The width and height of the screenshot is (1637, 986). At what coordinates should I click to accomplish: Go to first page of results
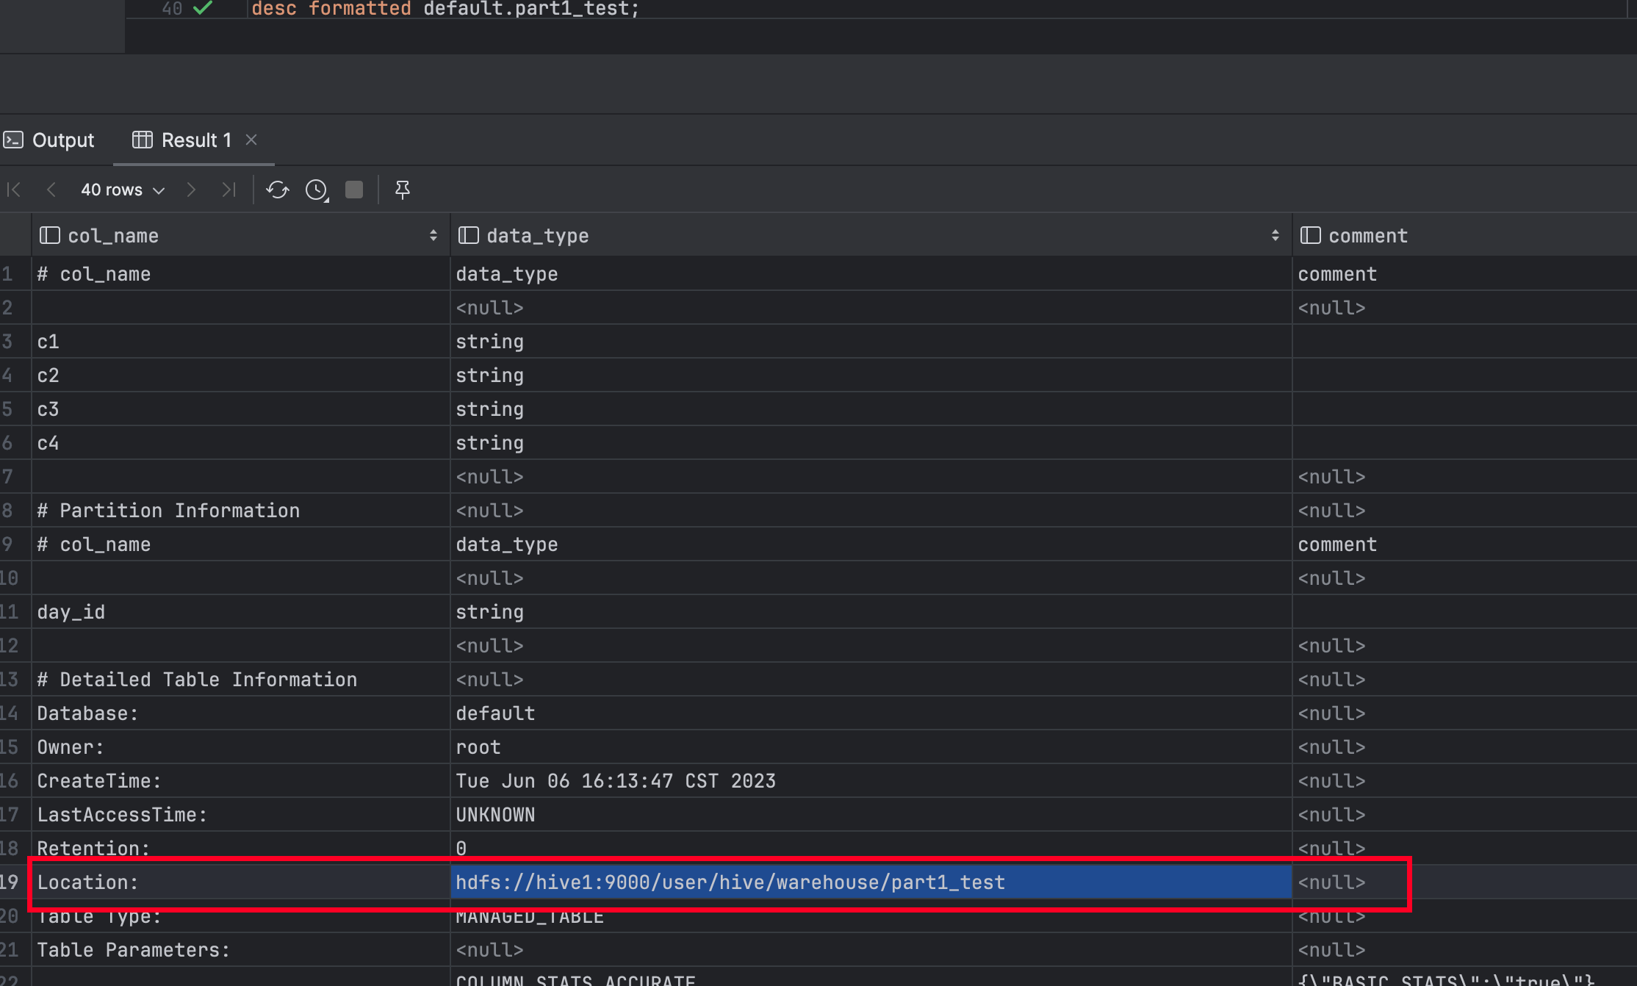14,190
